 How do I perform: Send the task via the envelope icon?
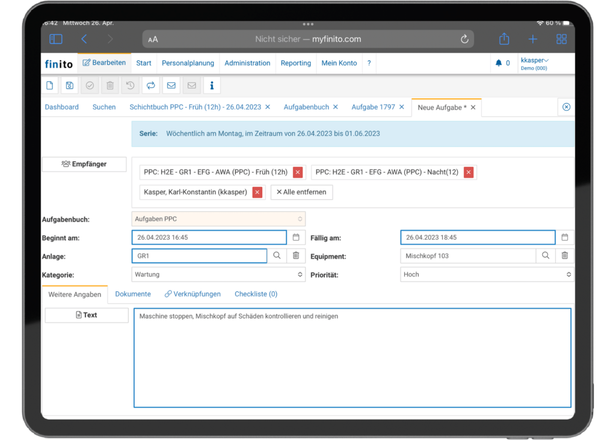pos(171,85)
